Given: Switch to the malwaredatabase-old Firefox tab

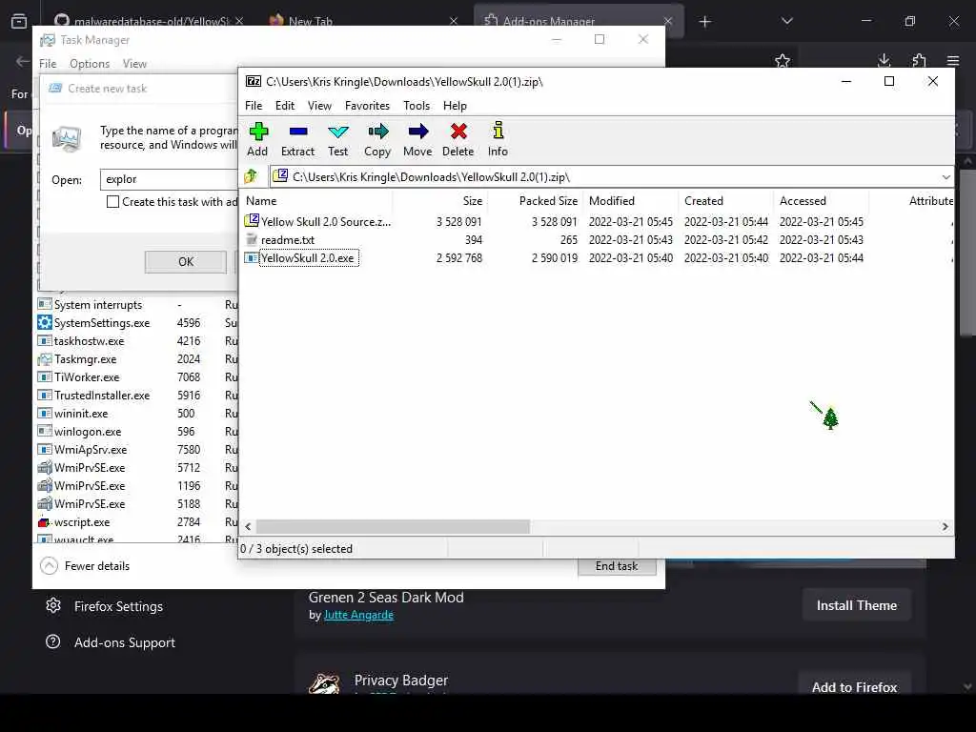Looking at the screenshot, I should tap(148, 21).
